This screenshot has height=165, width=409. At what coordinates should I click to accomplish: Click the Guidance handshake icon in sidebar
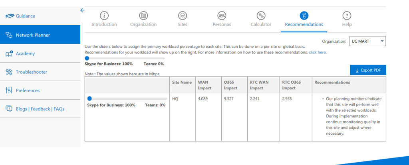click(9, 16)
